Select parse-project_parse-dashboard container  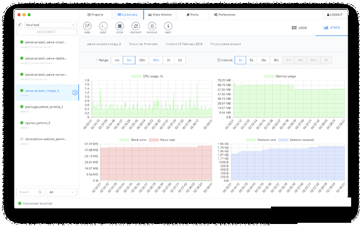[47, 60]
